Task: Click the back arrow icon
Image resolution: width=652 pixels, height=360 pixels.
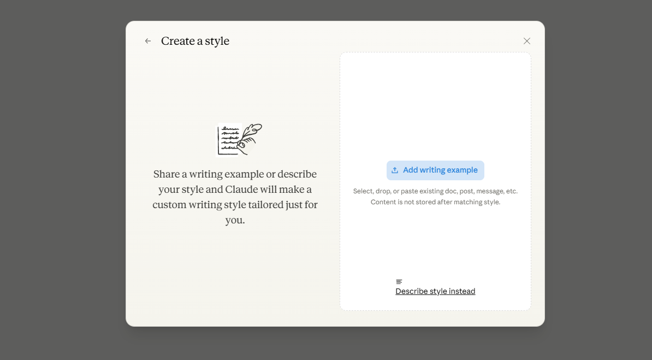Action: tap(148, 41)
